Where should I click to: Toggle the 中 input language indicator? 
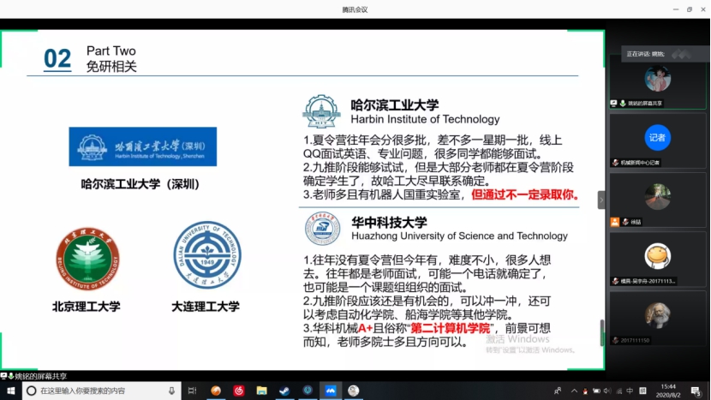630,391
